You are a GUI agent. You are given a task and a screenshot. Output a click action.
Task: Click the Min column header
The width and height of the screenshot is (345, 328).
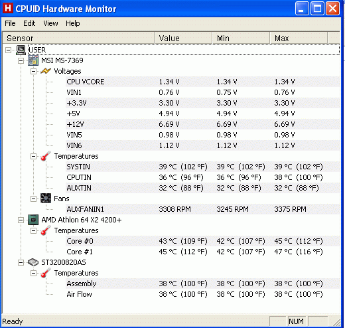[241, 38]
